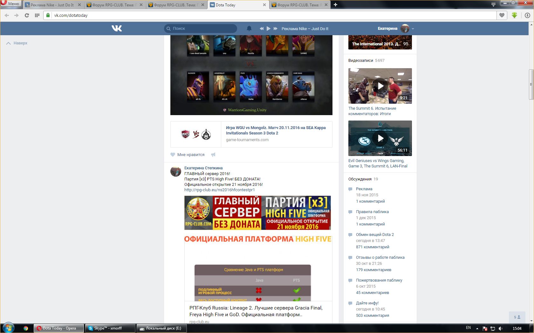Open the Dota hero draft image

[251, 75]
